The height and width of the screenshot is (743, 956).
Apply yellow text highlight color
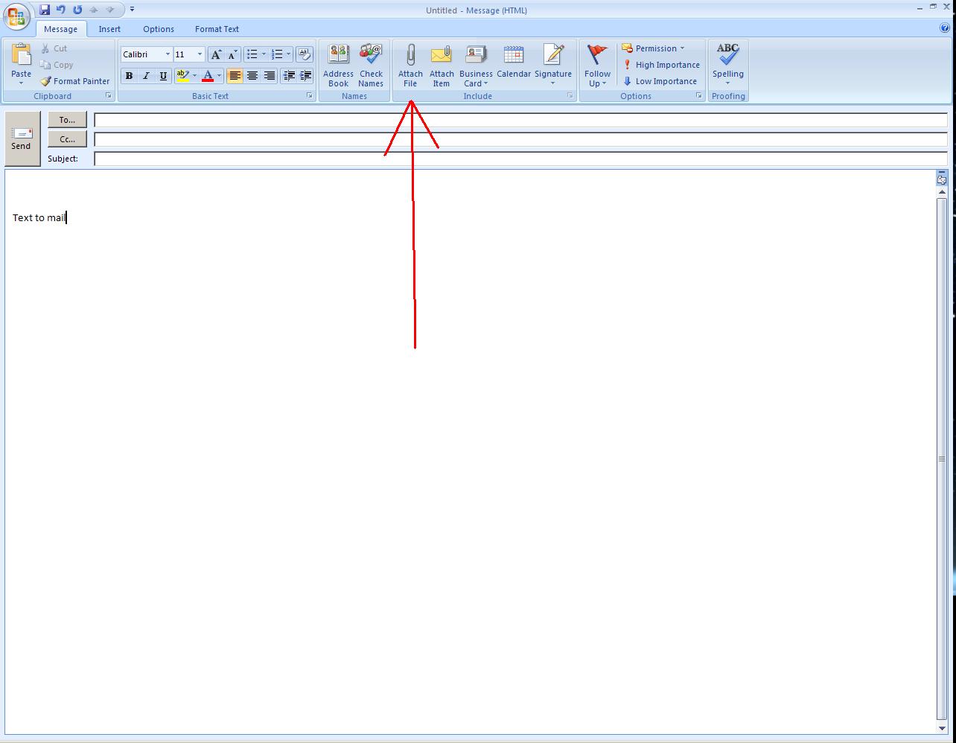[182, 76]
